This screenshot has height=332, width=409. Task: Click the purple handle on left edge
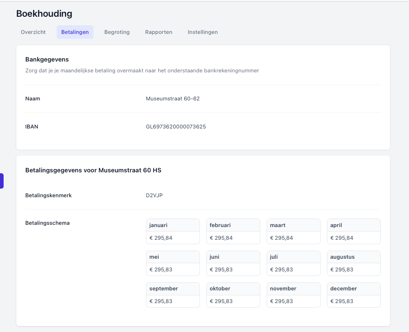pos(2,181)
